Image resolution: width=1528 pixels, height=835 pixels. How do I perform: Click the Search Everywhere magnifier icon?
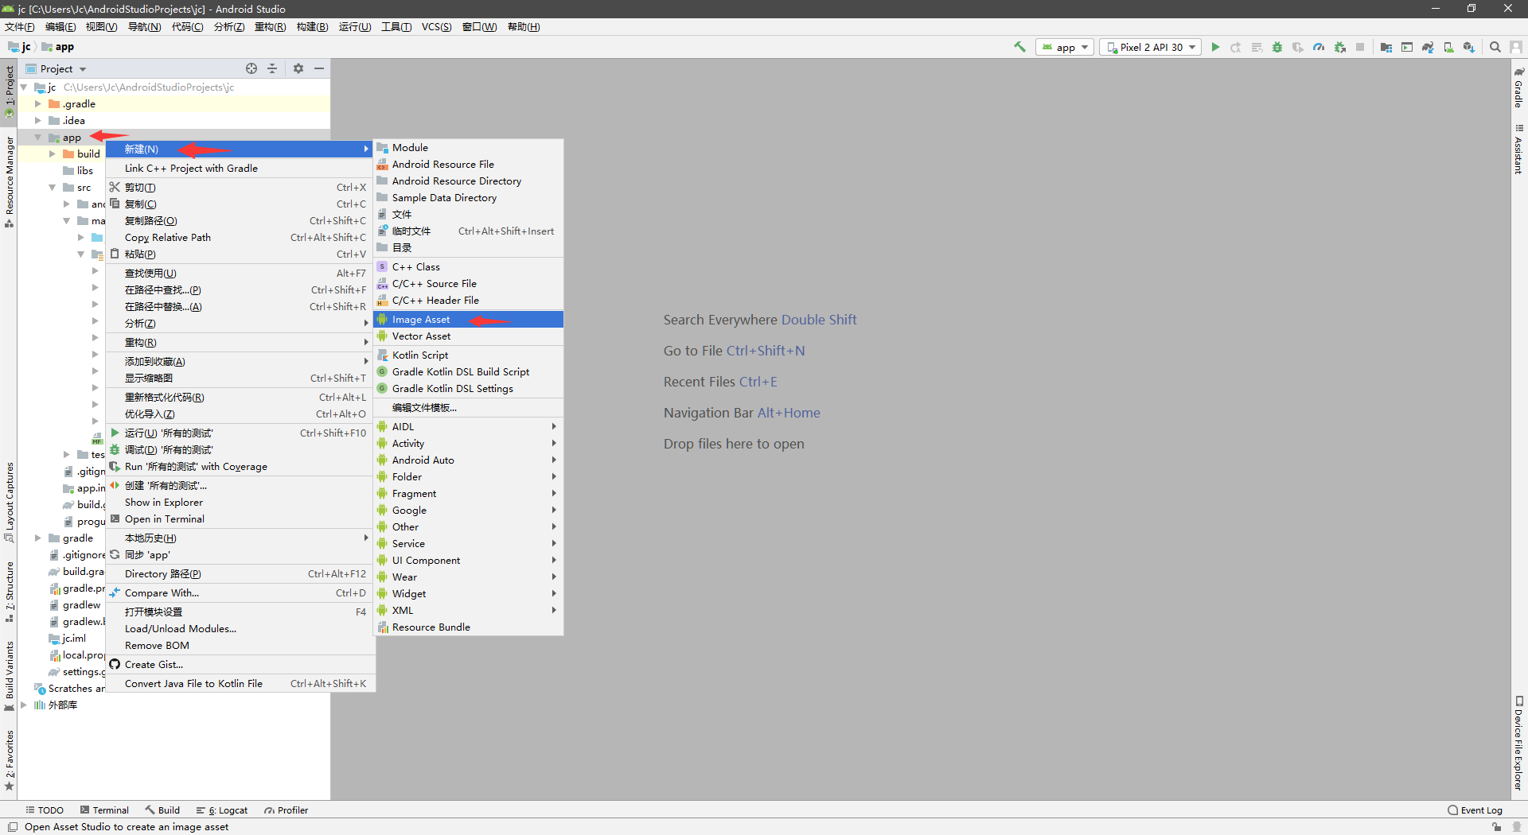coord(1495,47)
